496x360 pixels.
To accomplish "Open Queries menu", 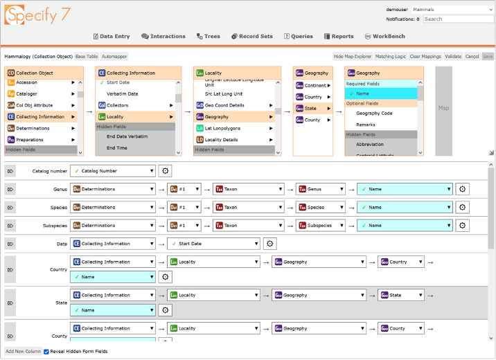I will [299, 37].
